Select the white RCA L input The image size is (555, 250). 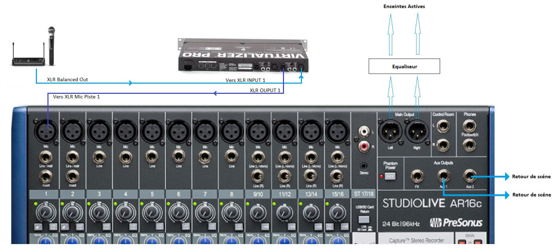[x=363, y=132]
